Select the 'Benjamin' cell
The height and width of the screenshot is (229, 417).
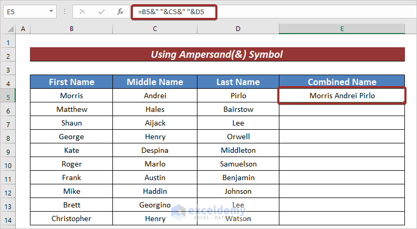[x=238, y=178]
